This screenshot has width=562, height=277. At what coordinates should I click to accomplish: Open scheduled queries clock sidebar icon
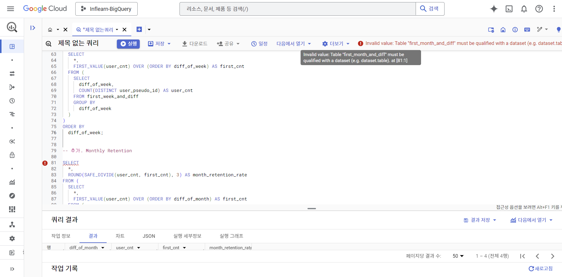12,101
